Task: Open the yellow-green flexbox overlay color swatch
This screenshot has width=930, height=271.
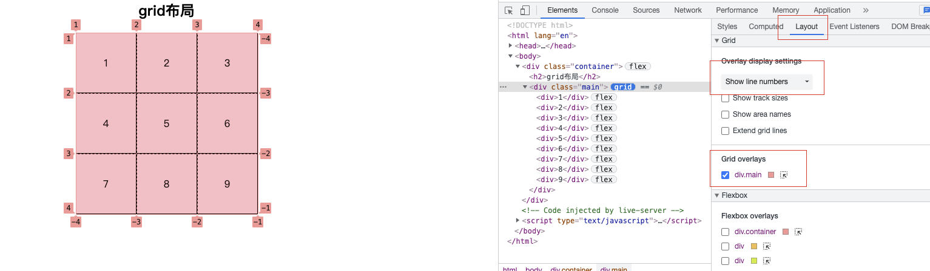Action: click(754, 261)
